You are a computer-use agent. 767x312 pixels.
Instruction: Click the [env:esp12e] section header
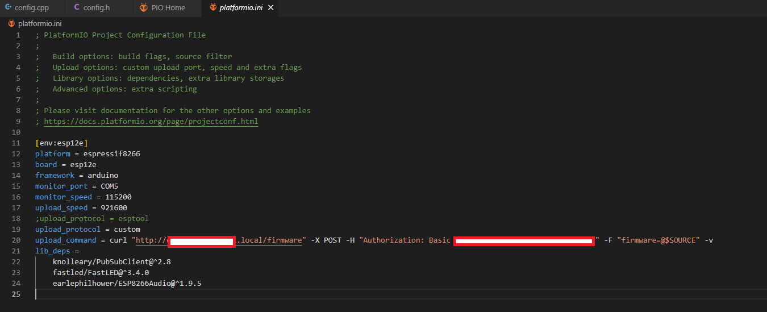point(61,143)
